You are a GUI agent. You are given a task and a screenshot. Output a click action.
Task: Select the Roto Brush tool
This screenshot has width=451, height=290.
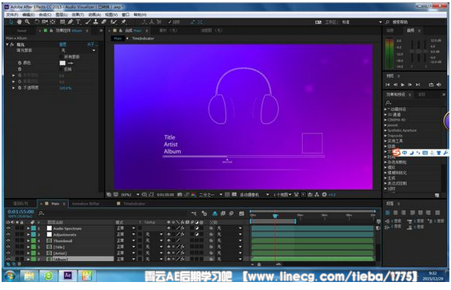[x=114, y=22]
